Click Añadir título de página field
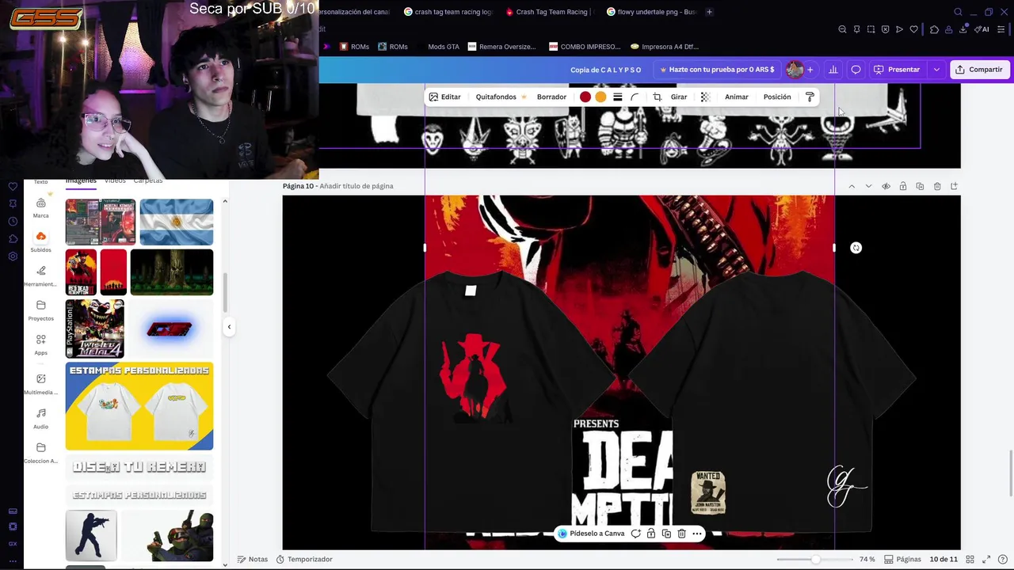Image resolution: width=1014 pixels, height=570 pixels. tap(356, 186)
